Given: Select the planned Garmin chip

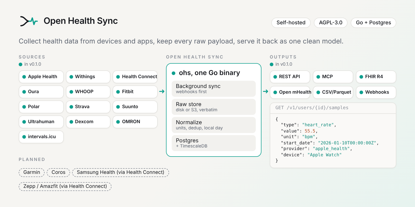Looking at the screenshot, I should coord(32,172).
